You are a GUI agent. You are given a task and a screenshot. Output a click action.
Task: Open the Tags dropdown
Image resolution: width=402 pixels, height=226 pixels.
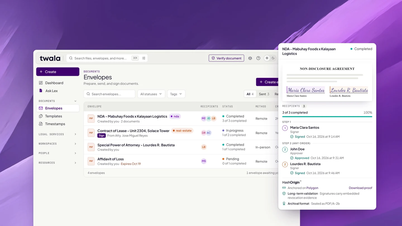(x=176, y=94)
